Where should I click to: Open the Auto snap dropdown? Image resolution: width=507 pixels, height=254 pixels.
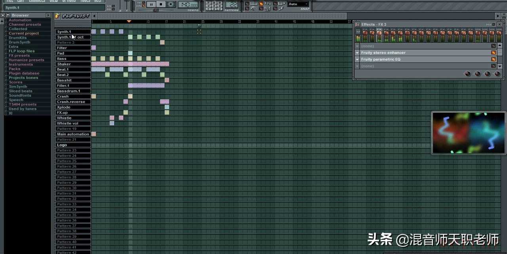[x=298, y=4]
